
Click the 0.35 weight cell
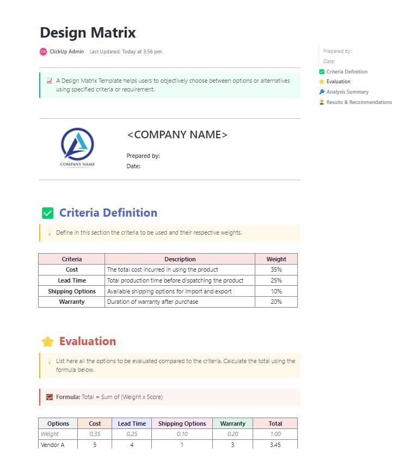pos(95,434)
